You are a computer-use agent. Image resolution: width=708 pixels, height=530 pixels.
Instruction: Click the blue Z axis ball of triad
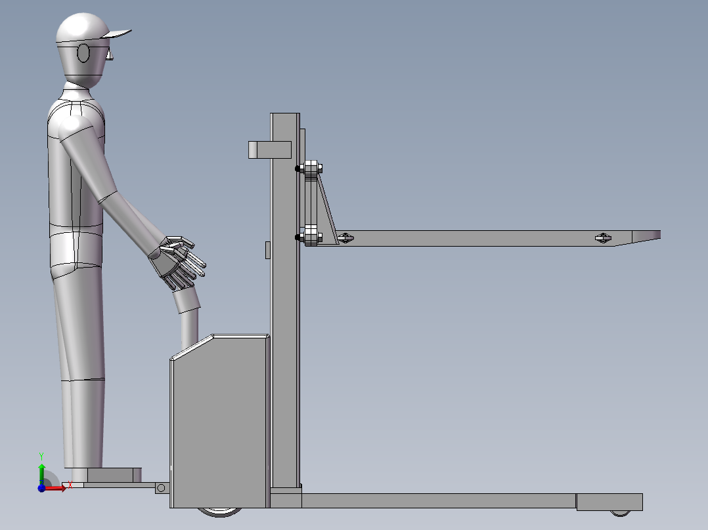point(41,488)
